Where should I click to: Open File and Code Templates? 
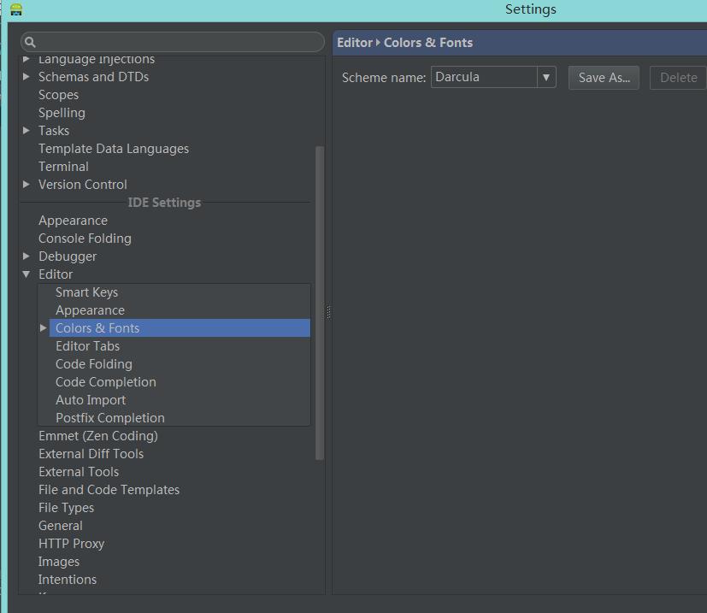[109, 490]
